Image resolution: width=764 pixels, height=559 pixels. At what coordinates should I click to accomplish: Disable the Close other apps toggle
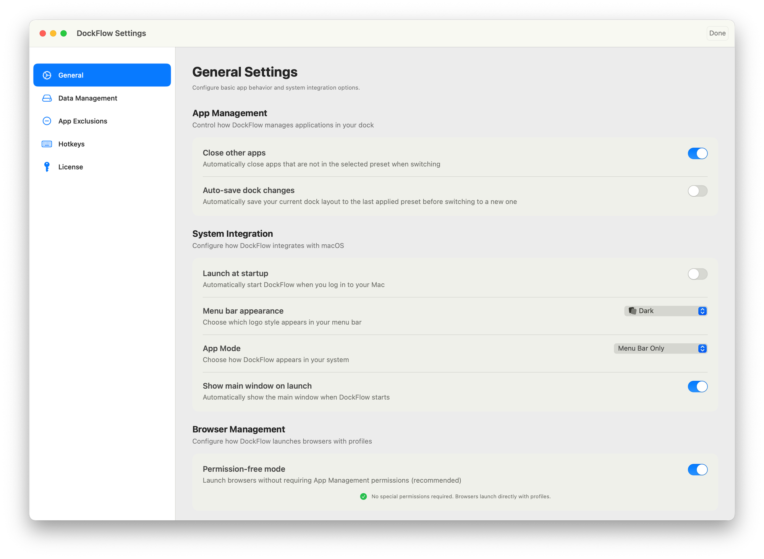click(698, 153)
